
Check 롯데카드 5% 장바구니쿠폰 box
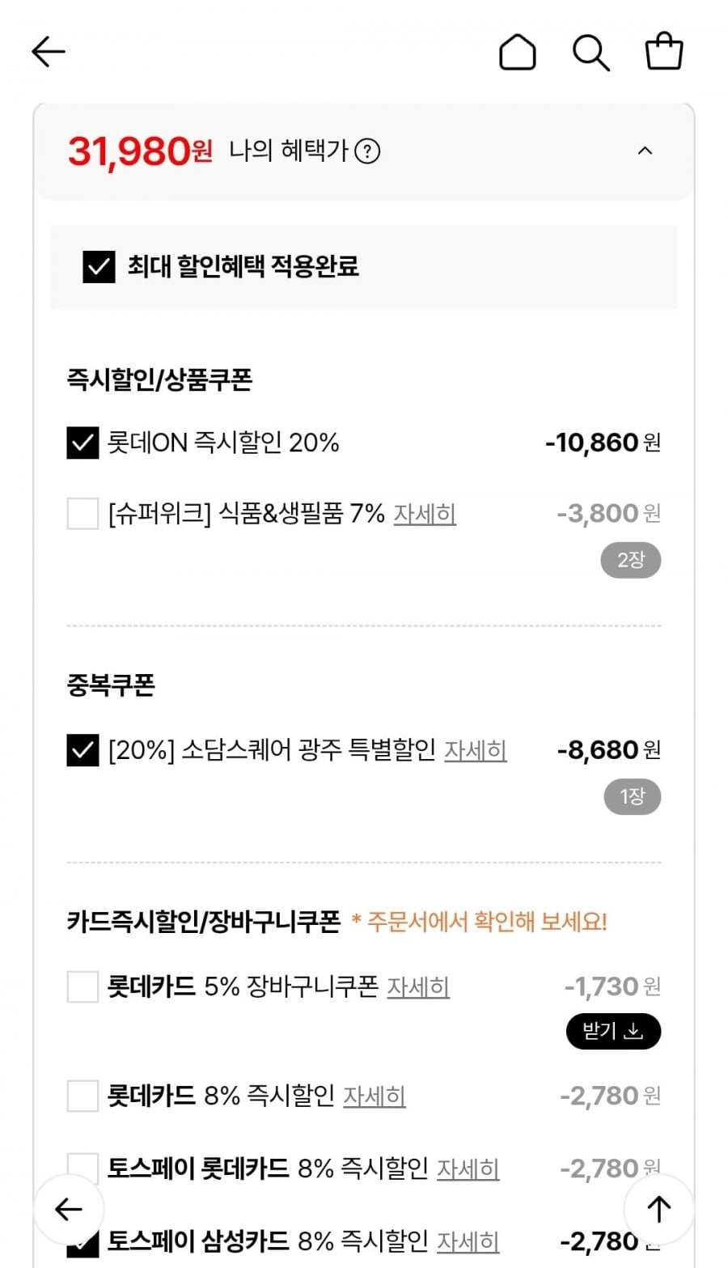click(83, 986)
